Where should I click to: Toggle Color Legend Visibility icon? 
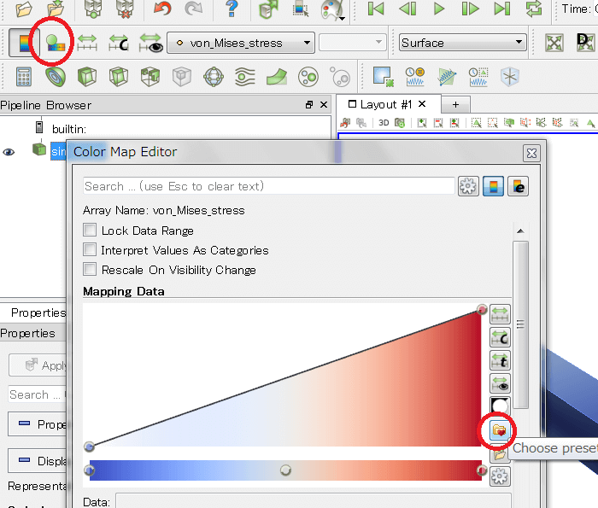point(24,43)
